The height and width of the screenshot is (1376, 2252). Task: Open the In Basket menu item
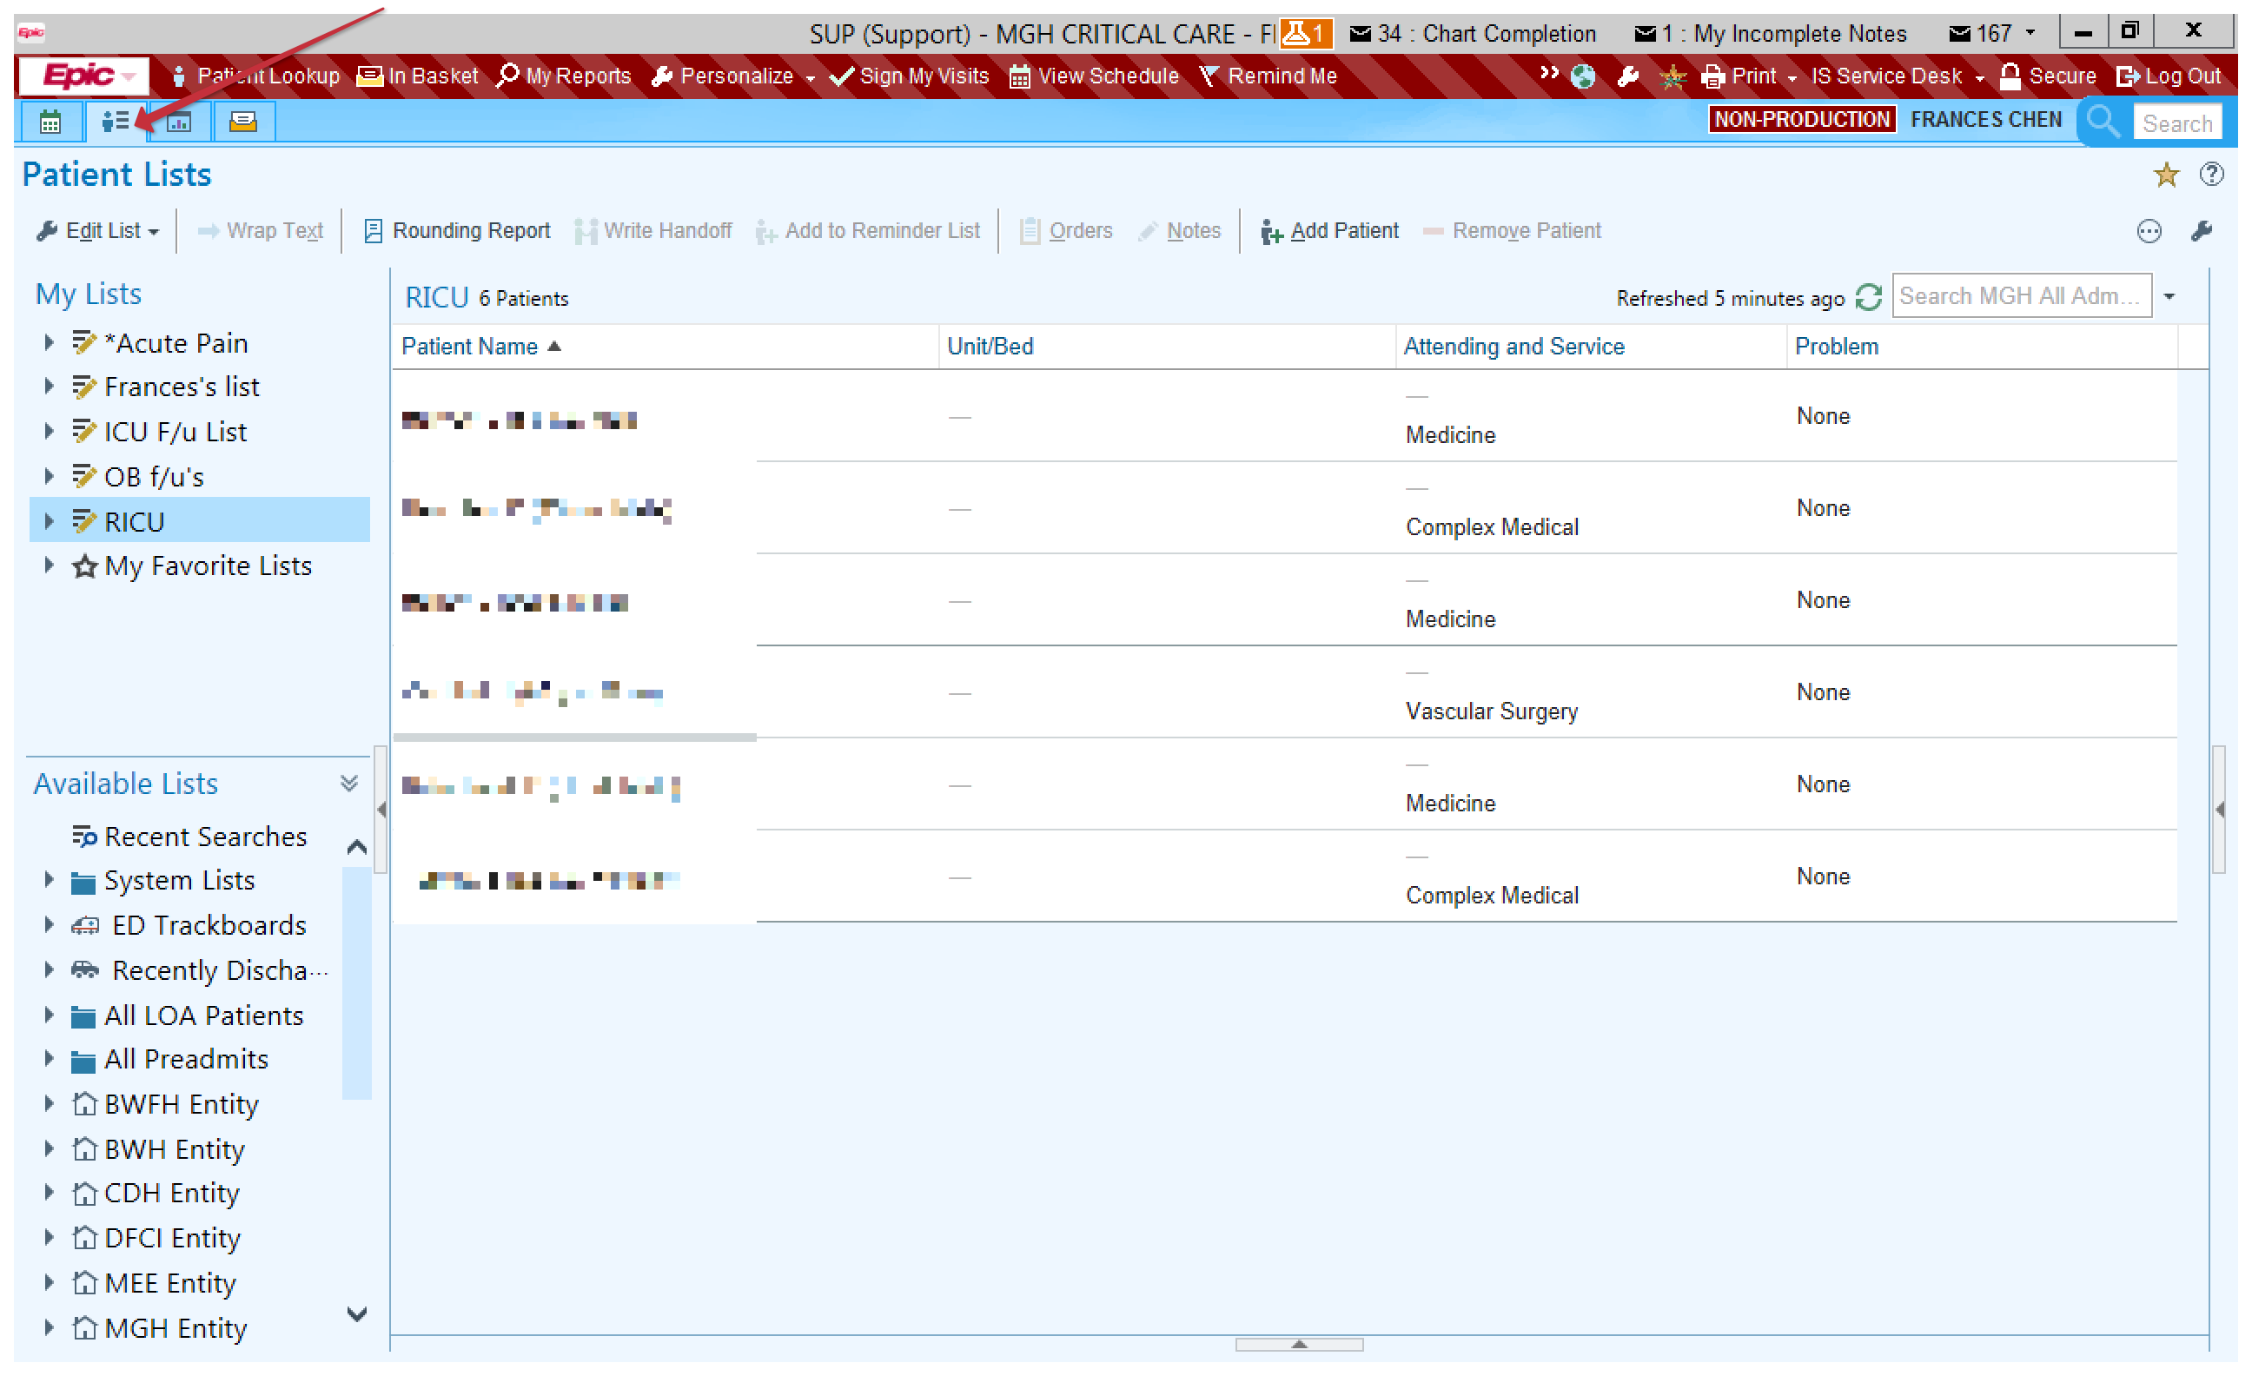[x=419, y=76]
